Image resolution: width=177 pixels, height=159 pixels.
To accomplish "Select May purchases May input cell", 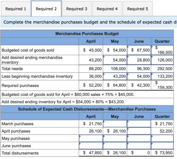I will coord(115,138).
